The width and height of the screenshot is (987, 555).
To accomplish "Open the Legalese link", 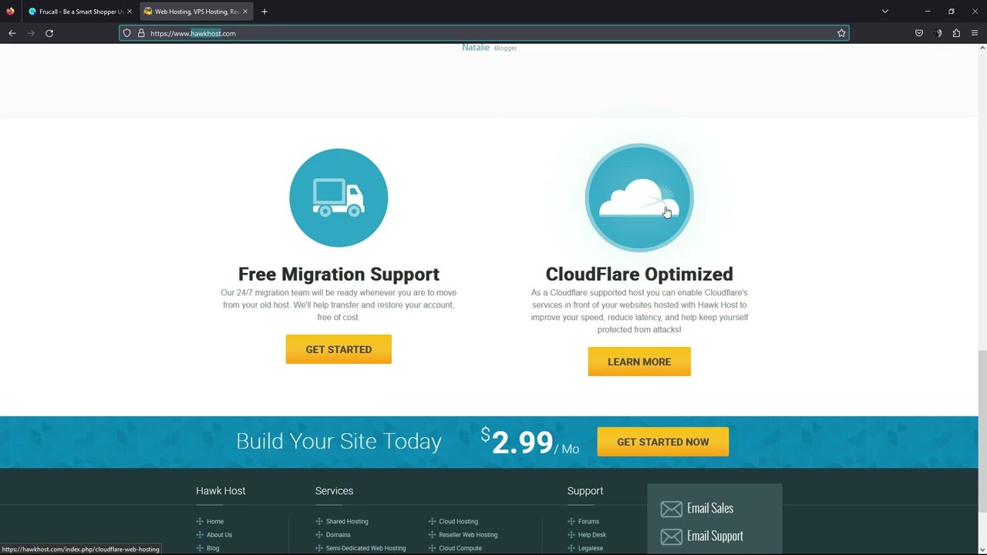I will (x=591, y=548).
